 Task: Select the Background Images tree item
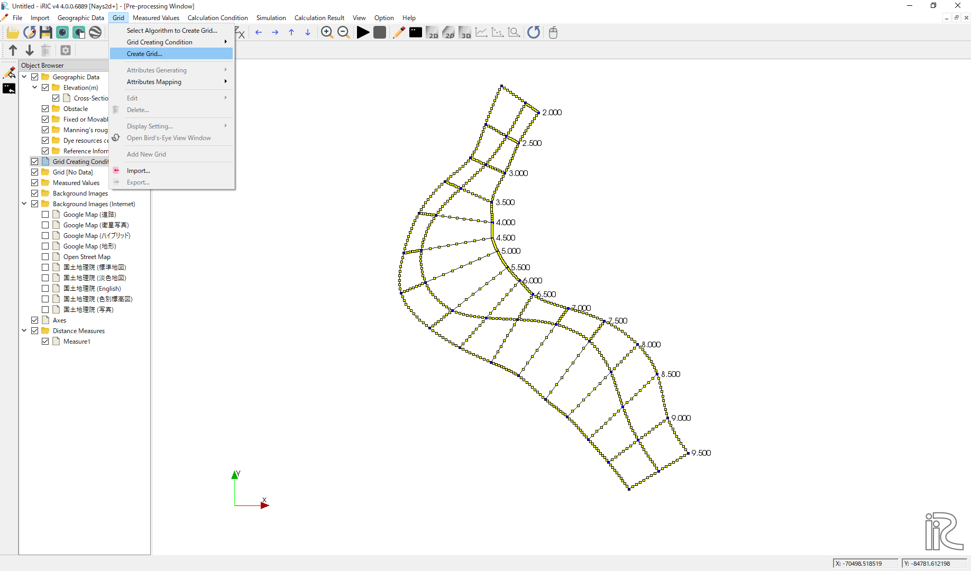80,194
